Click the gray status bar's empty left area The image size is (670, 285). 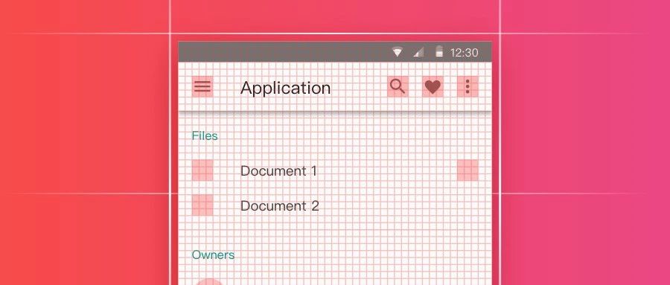[282, 52]
